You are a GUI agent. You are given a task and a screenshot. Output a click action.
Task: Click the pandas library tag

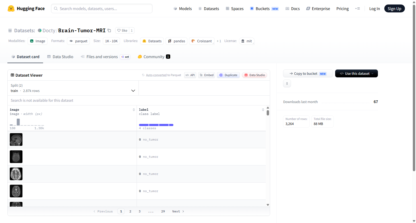pos(177,41)
